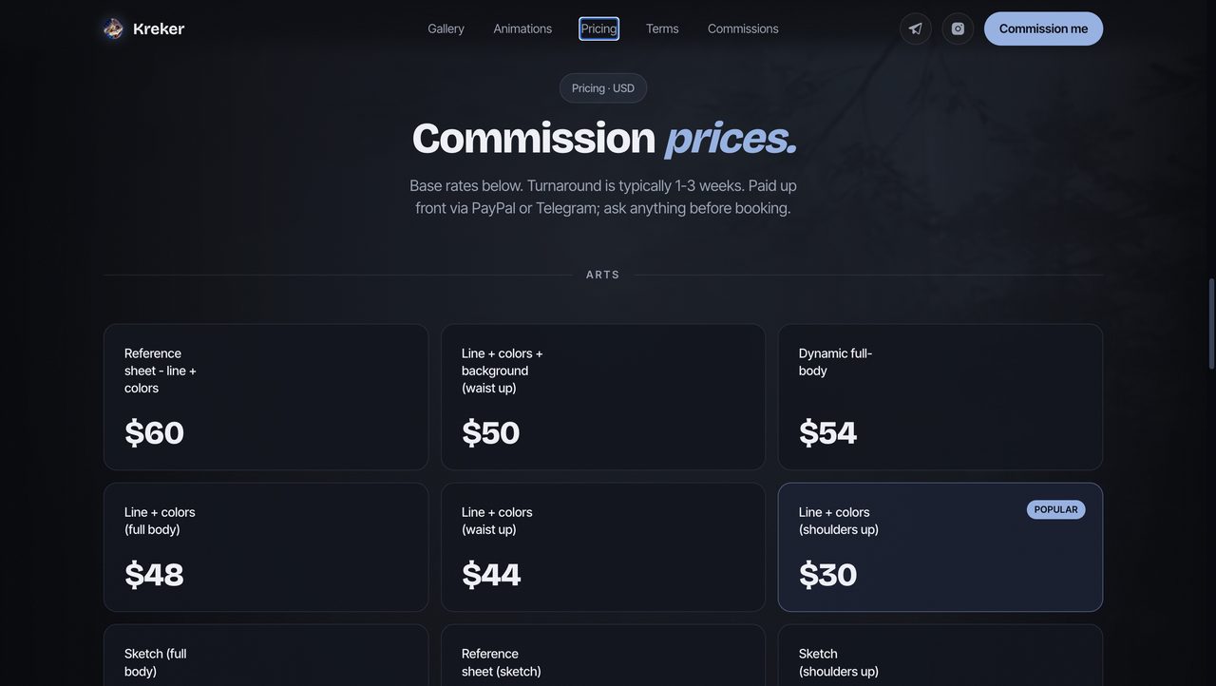Click the page vertical scrollbar thumb
The width and height of the screenshot is (1216, 686).
[1211, 323]
